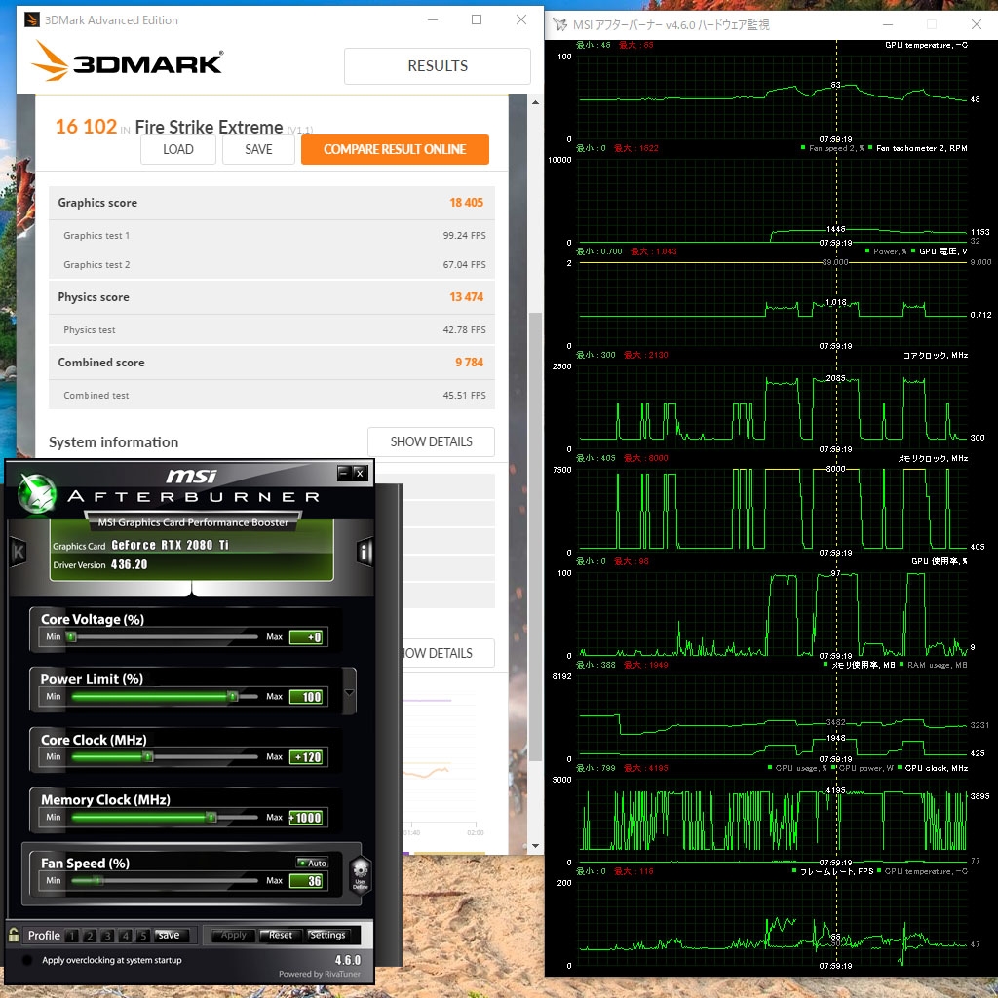Click the Physics score 13 474 value
This screenshot has height=998, width=998.
pyautogui.click(x=467, y=297)
